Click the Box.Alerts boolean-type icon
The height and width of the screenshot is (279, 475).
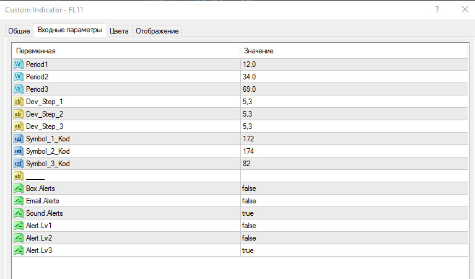pyautogui.click(x=19, y=188)
